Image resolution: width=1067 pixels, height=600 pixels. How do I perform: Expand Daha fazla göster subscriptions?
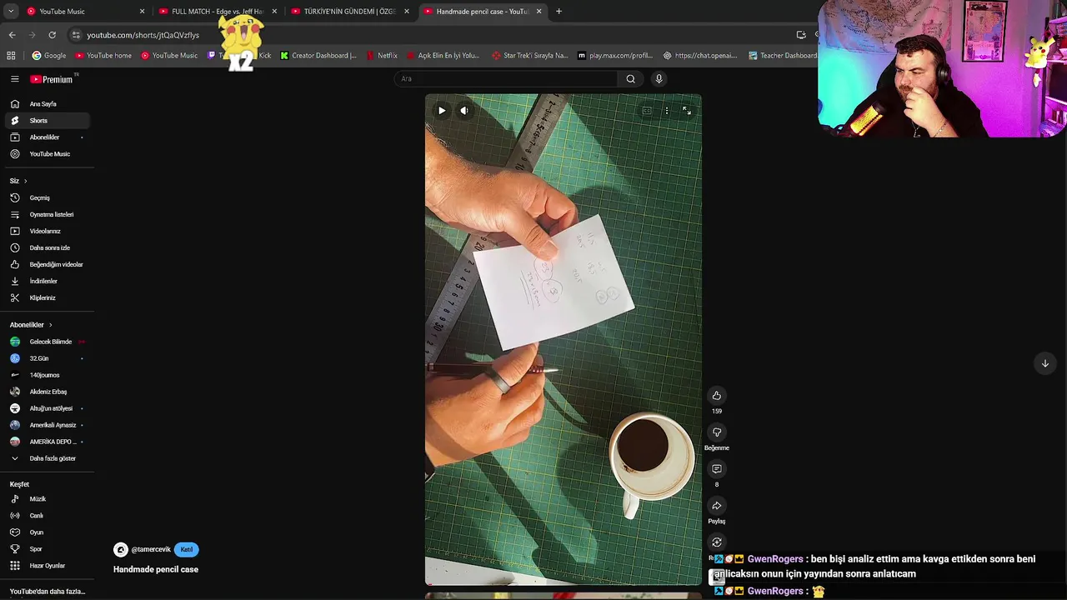[x=47, y=458]
